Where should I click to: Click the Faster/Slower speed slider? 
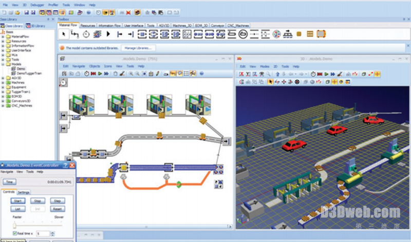(36, 225)
